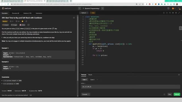Toggle the favorite star for the problem
Viewport: 182px width, 102px height.
22,21
